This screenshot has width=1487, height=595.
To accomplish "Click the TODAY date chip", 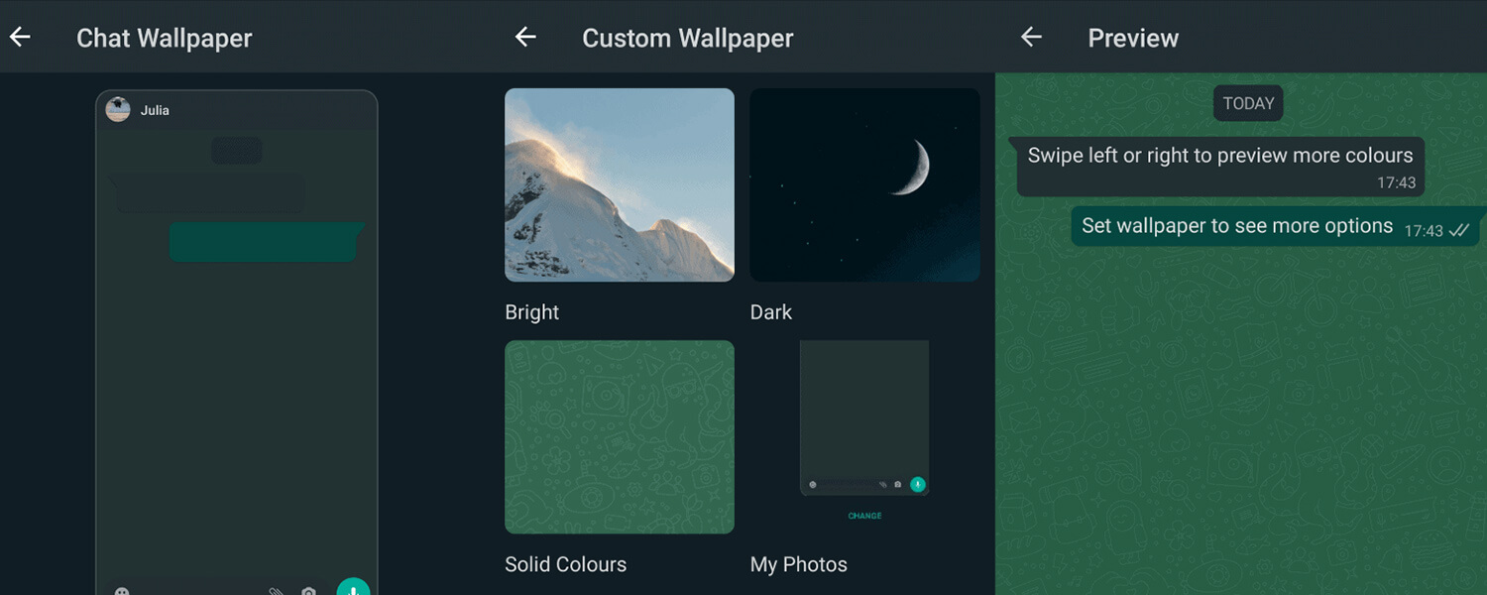I will coord(1249,103).
